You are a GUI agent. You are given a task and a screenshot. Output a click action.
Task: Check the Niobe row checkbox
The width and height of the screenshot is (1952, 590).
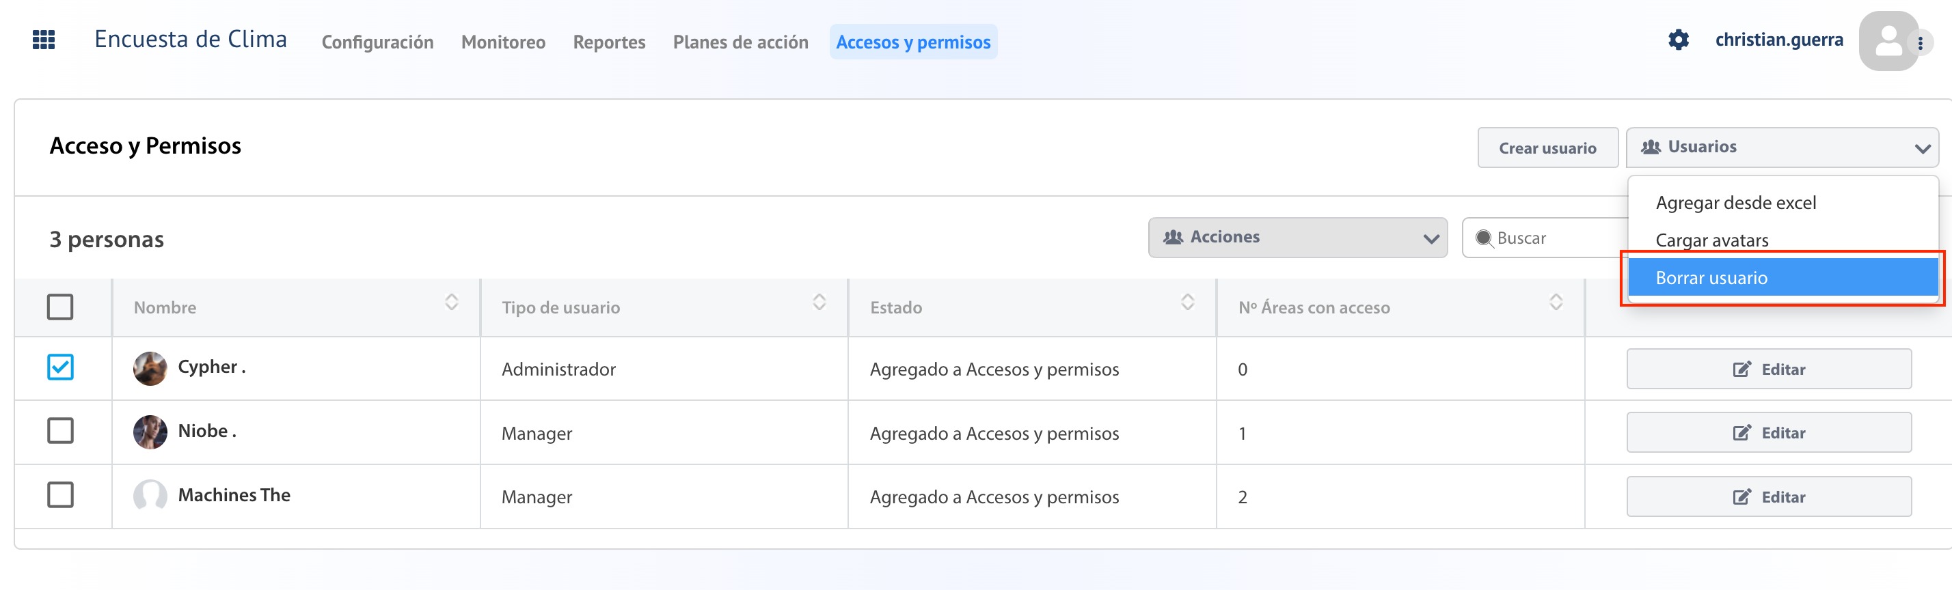60,430
